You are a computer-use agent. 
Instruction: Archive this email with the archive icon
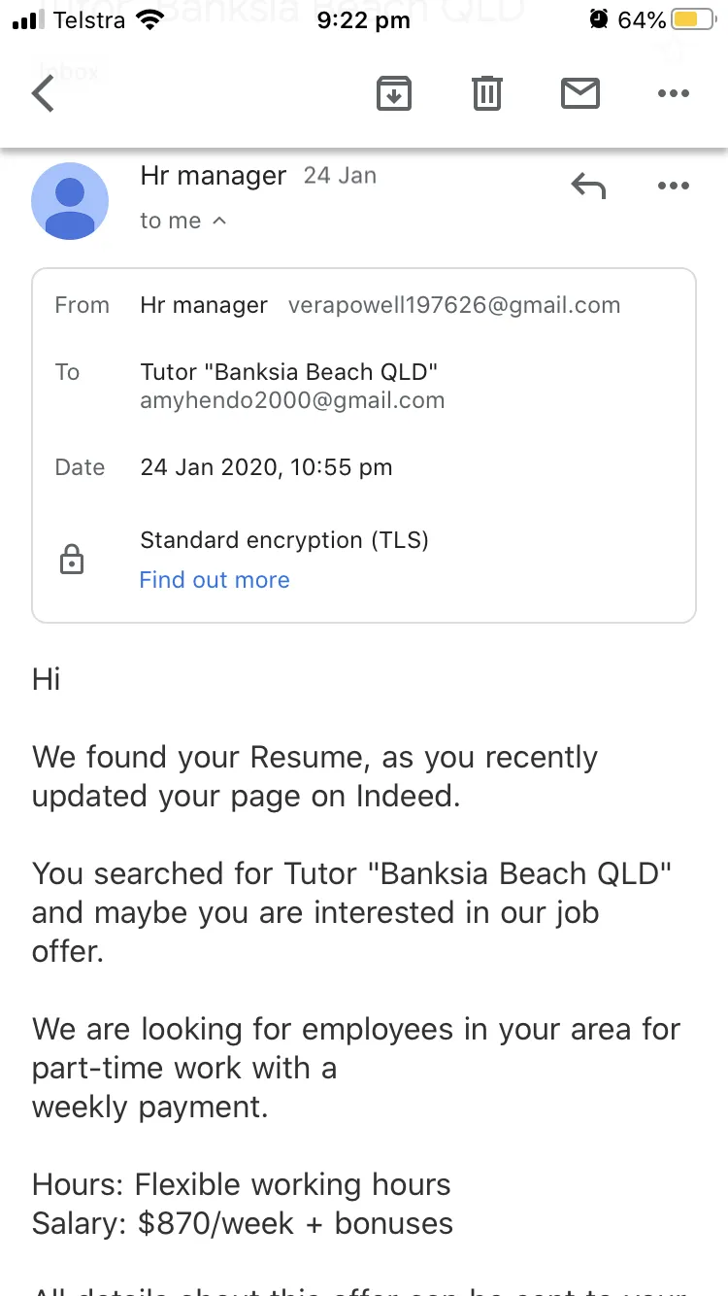[x=394, y=94]
